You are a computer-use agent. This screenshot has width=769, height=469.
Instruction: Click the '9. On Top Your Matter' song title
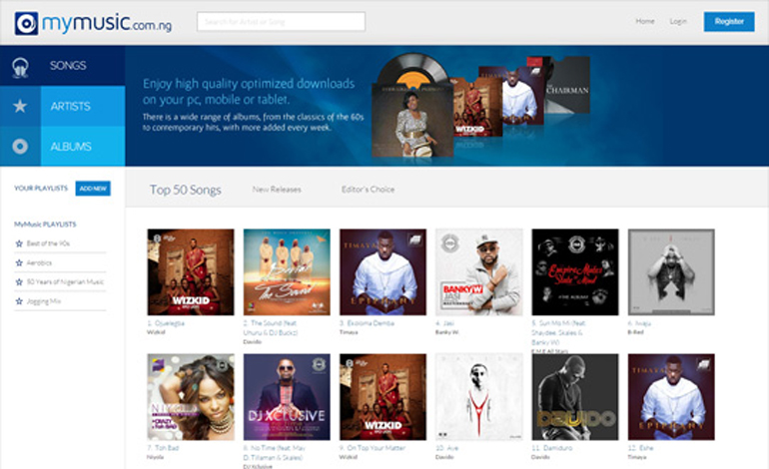[373, 448]
